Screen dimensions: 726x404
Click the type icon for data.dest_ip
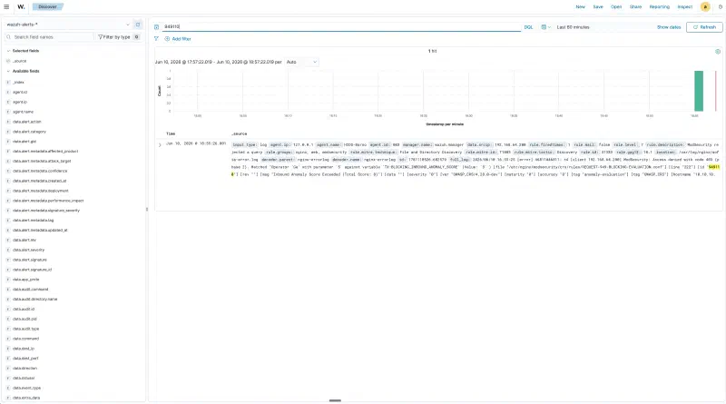tap(8, 349)
